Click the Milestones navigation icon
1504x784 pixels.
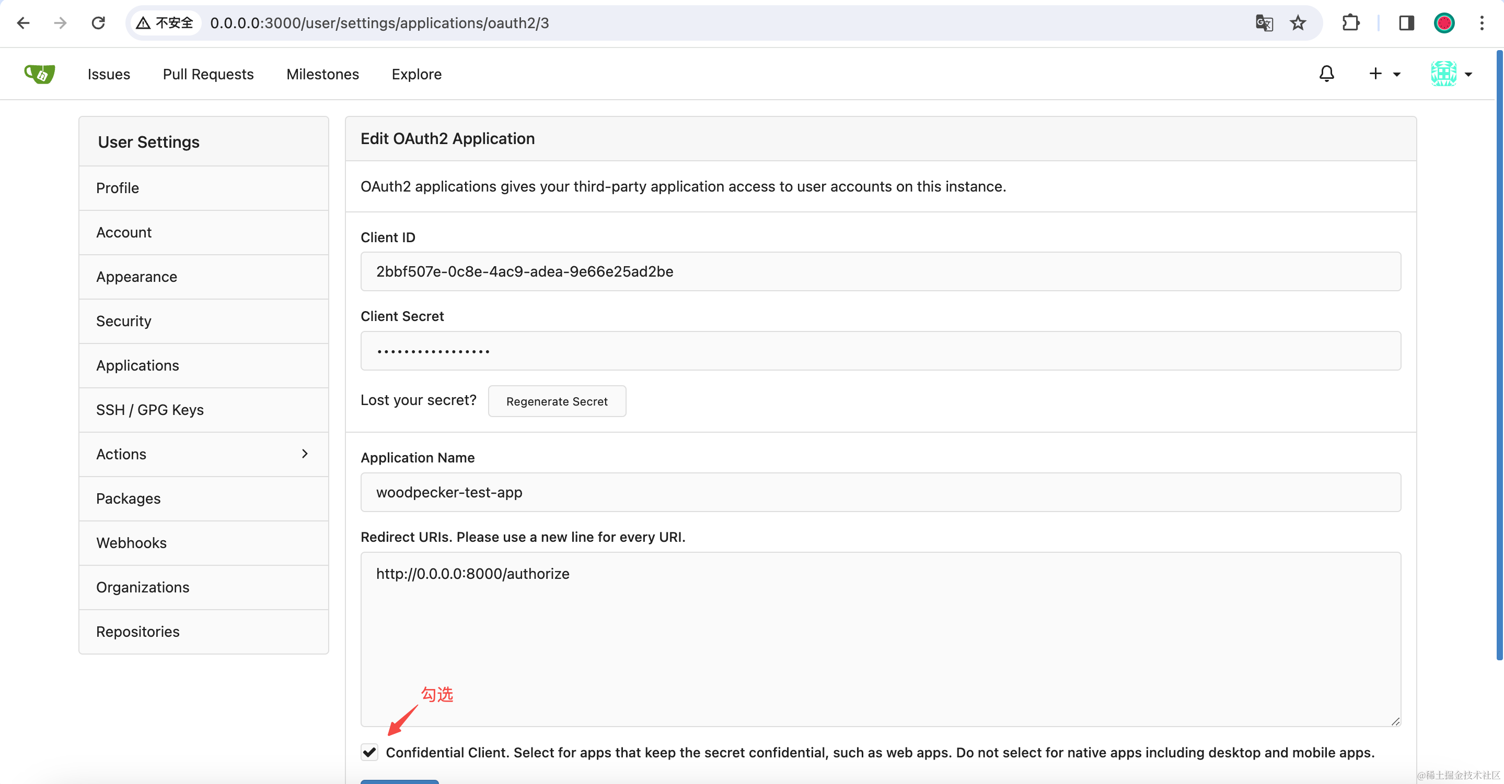pos(322,74)
